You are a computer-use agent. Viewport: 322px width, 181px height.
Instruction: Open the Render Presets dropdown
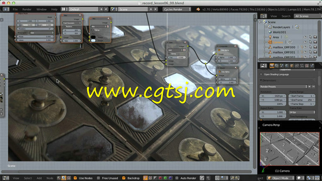pyautogui.click(x=283, y=87)
